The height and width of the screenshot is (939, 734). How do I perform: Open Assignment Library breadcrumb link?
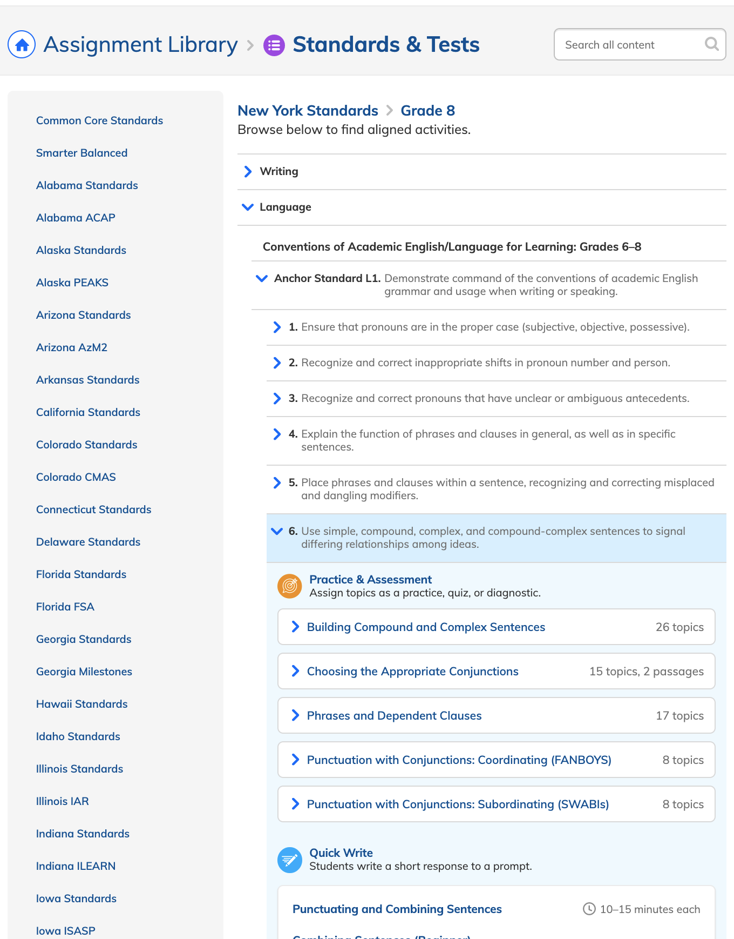tap(140, 44)
